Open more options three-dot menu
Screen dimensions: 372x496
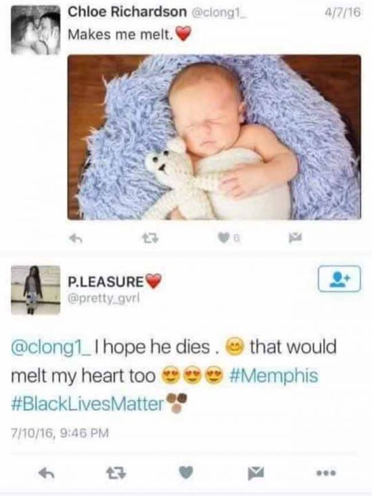327,473
